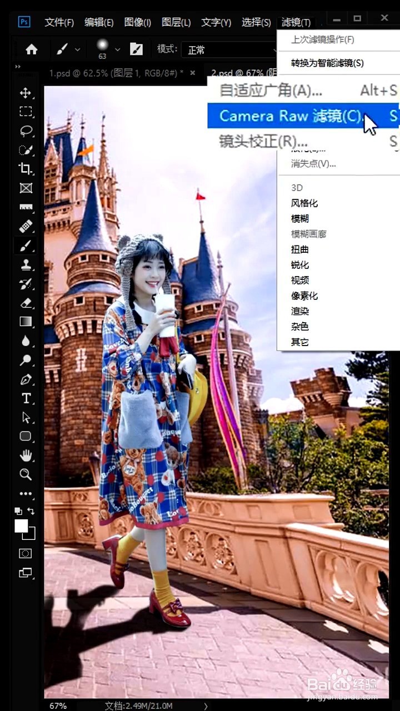Select the Ruler measurement tool

tap(26, 207)
